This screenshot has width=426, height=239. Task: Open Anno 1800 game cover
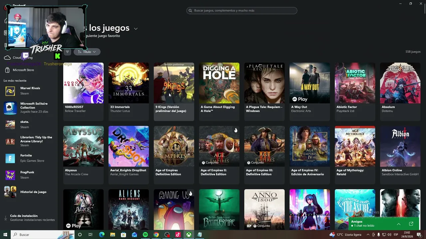264,209
